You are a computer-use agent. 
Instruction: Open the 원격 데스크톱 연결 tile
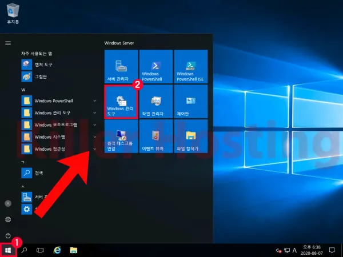coord(121,136)
